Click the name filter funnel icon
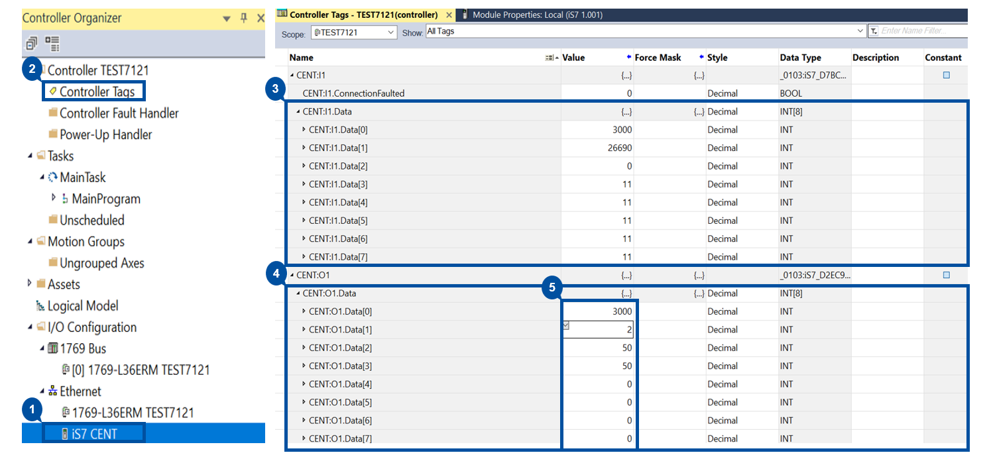 point(874,31)
